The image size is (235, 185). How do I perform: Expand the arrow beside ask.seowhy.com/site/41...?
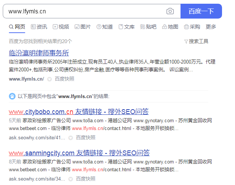tap(70, 138)
